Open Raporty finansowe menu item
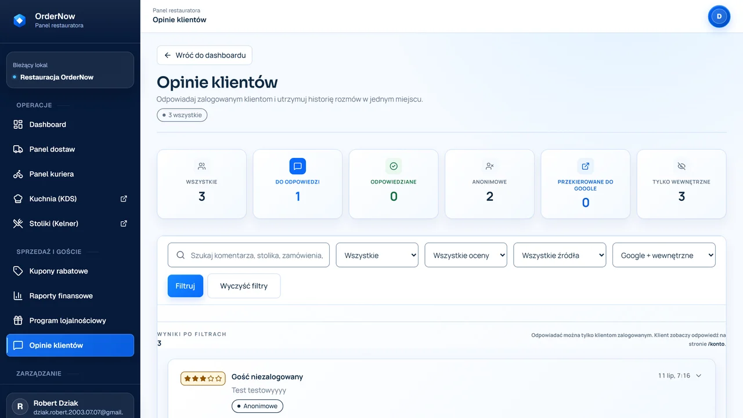This screenshot has width=743, height=418. pyautogui.click(x=70, y=296)
